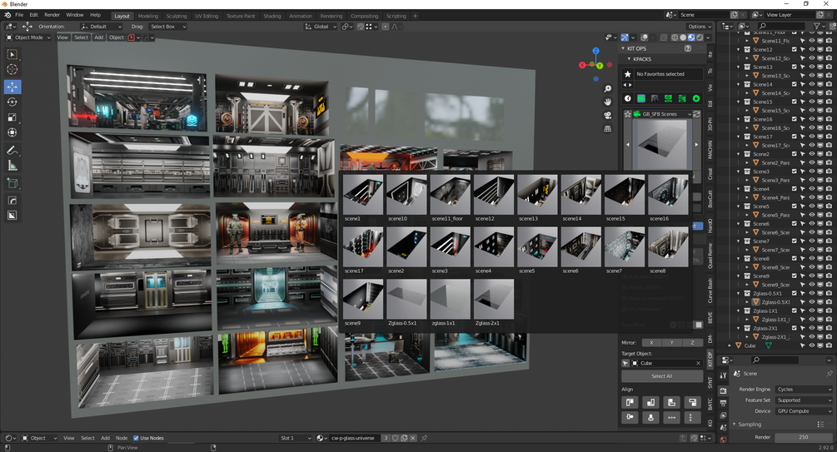Click the pan view hand icon
The image size is (837, 452).
607,102
